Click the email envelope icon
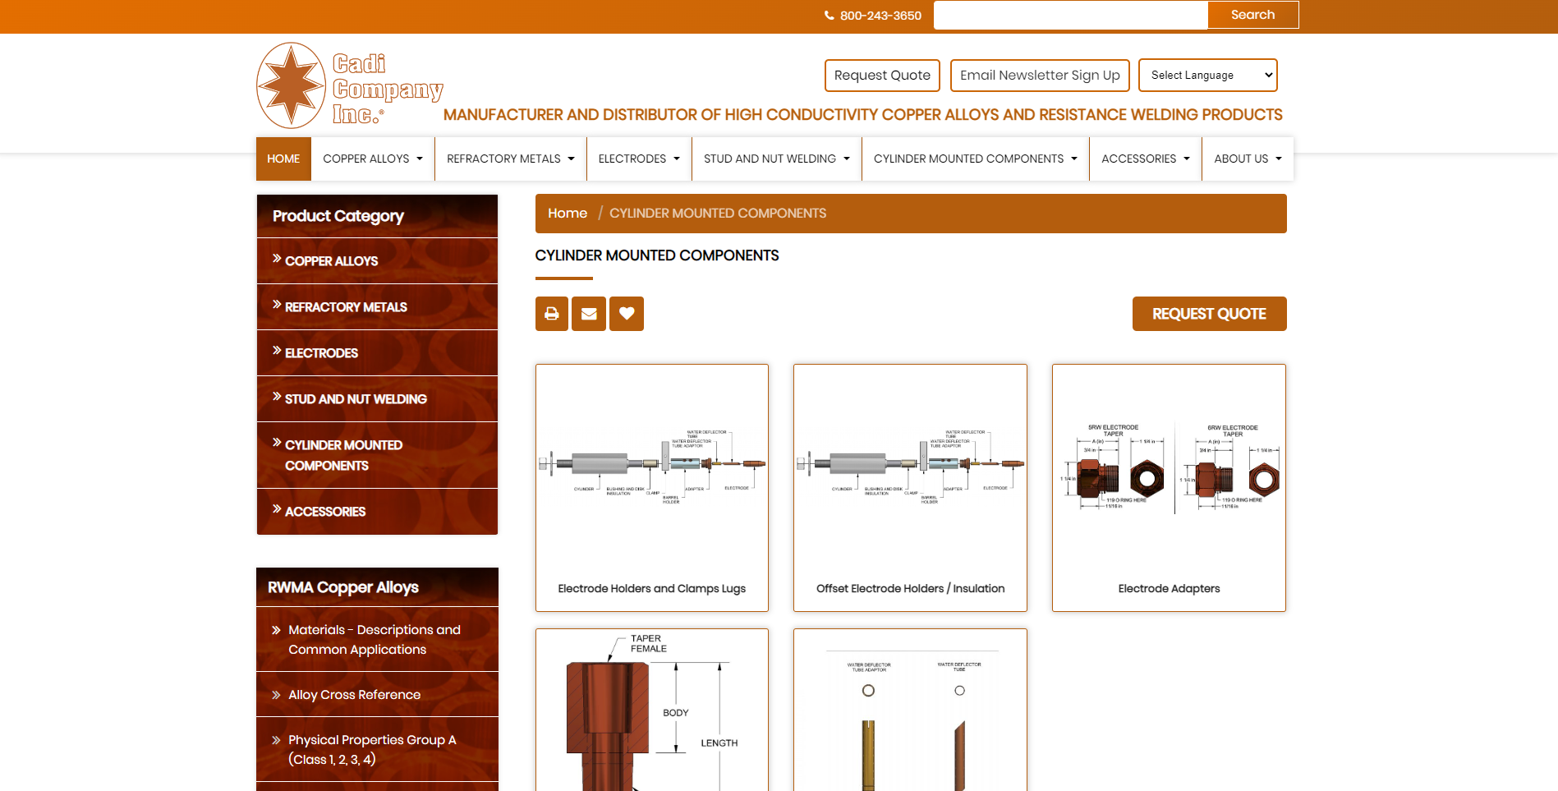This screenshot has width=1558, height=791. point(589,314)
